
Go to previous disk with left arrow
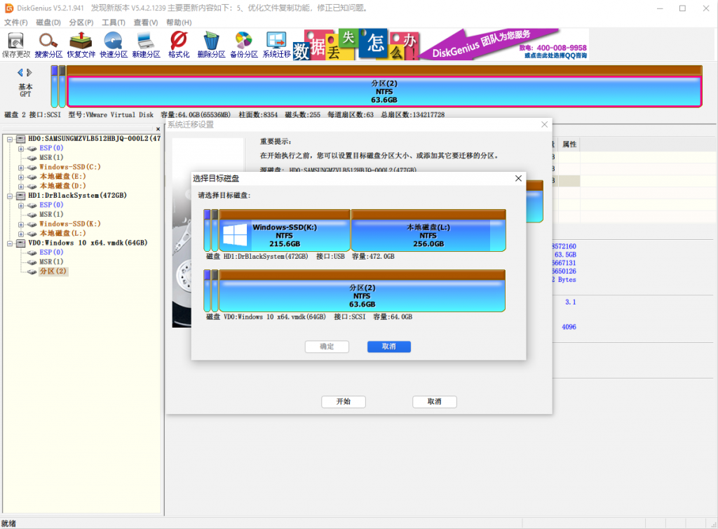(x=20, y=72)
